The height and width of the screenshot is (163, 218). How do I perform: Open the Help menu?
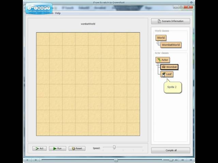click(58, 13)
